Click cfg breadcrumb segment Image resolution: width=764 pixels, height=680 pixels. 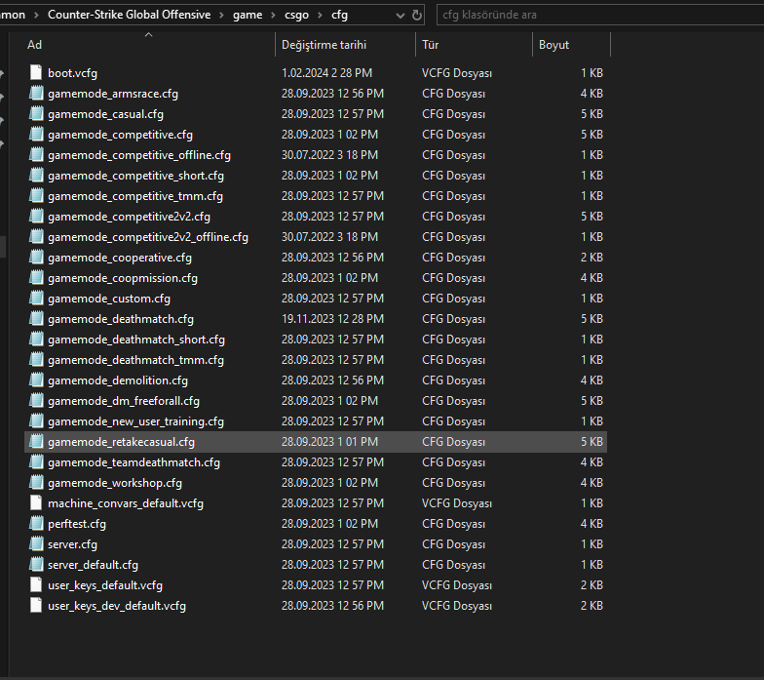pyautogui.click(x=339, y=16)
